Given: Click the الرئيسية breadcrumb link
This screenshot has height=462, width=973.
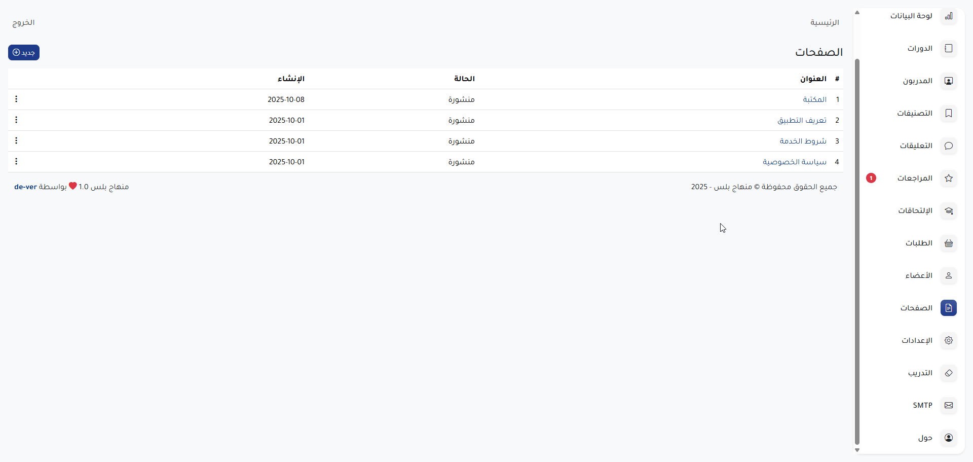Looking at the screenshot, I should [825, 23].
